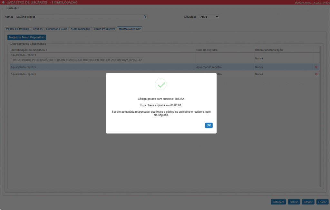Click the magnifier icon in the Nome field
This screenshot has height=210, width=330.
[x=145, y=17]
